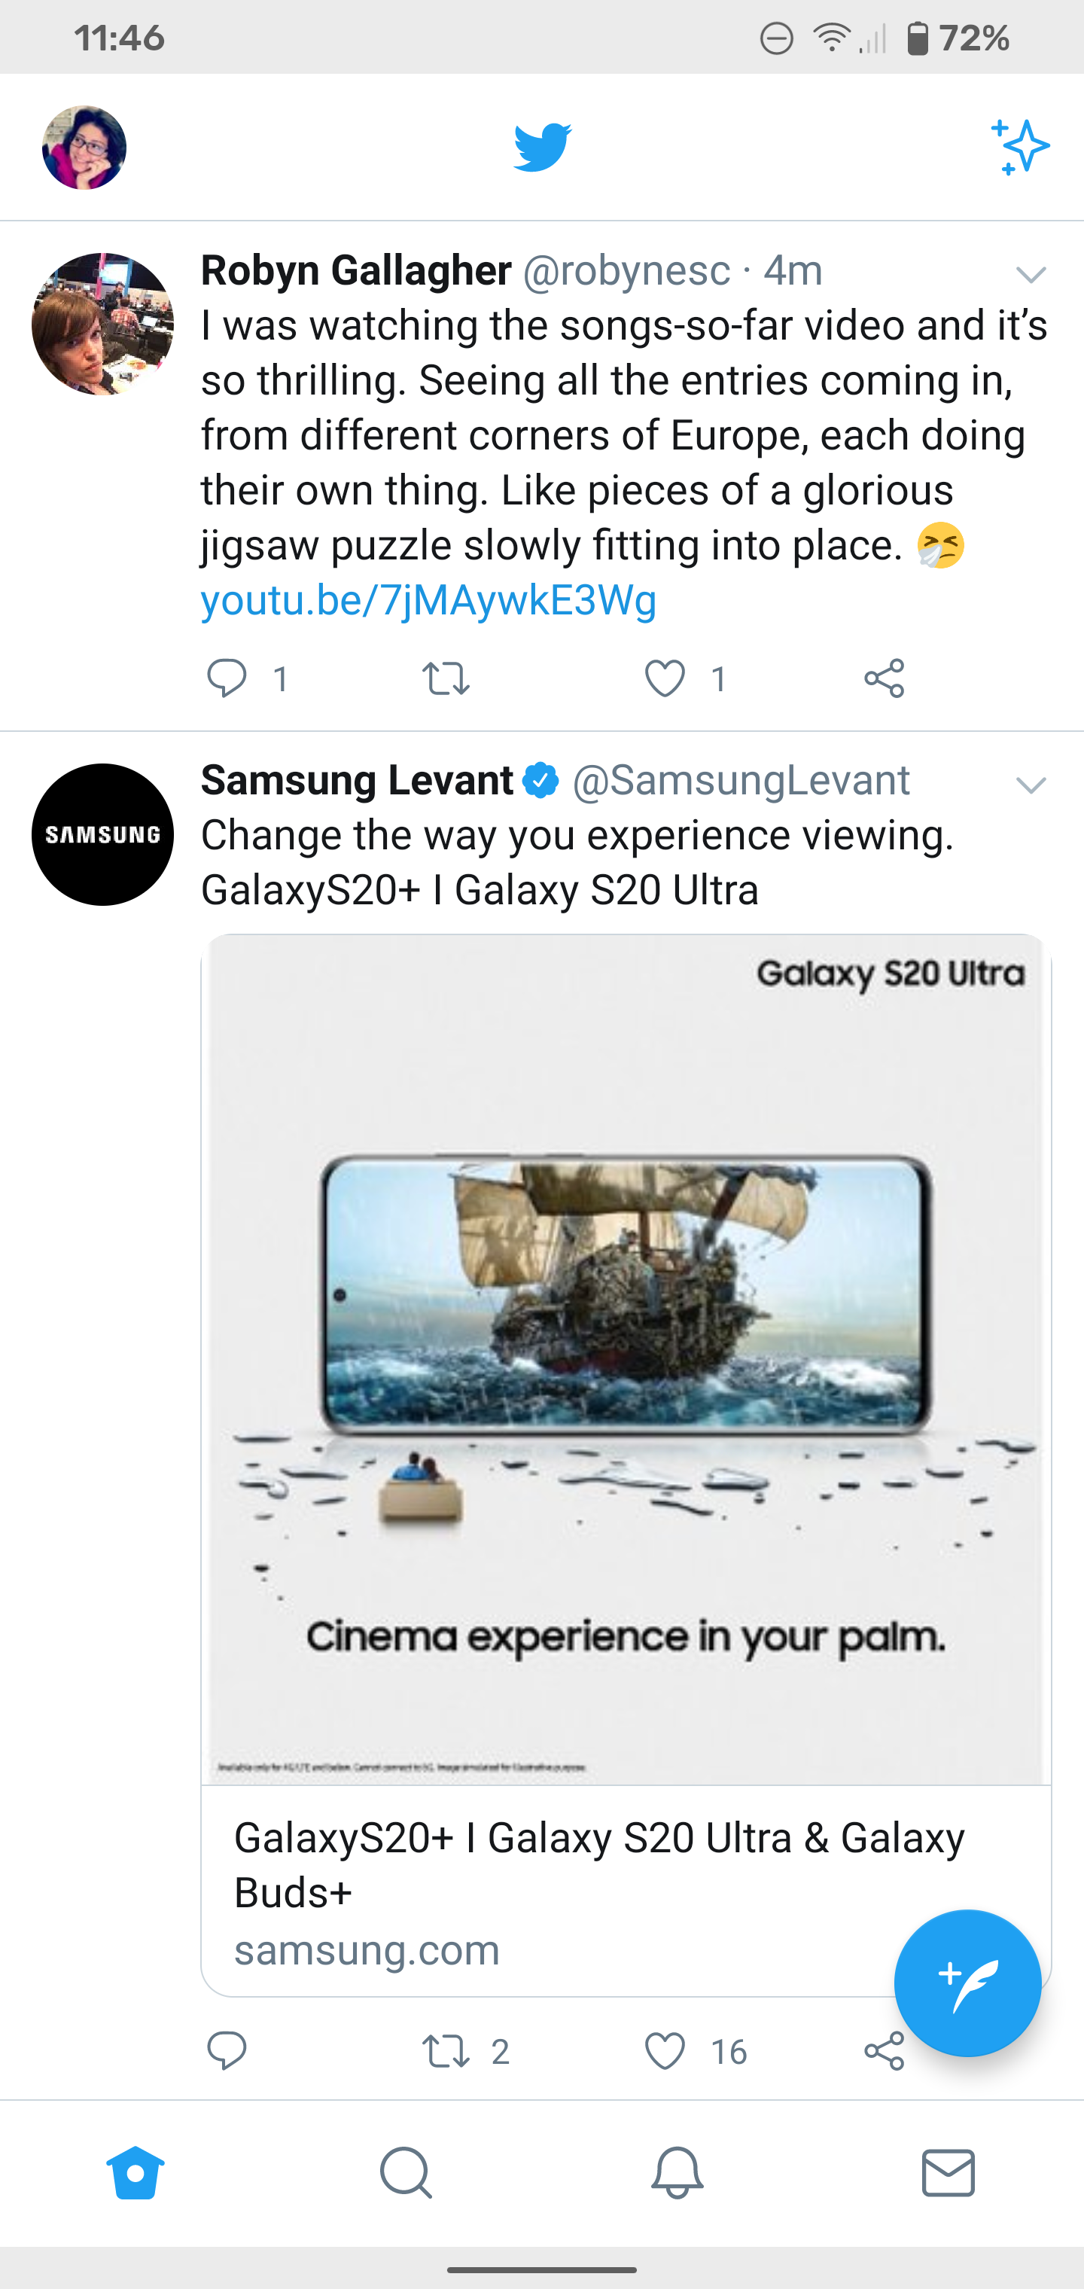Like Robyn Gallagher's tweet
Viewport: 1084px width, 2289px height.
665,679
